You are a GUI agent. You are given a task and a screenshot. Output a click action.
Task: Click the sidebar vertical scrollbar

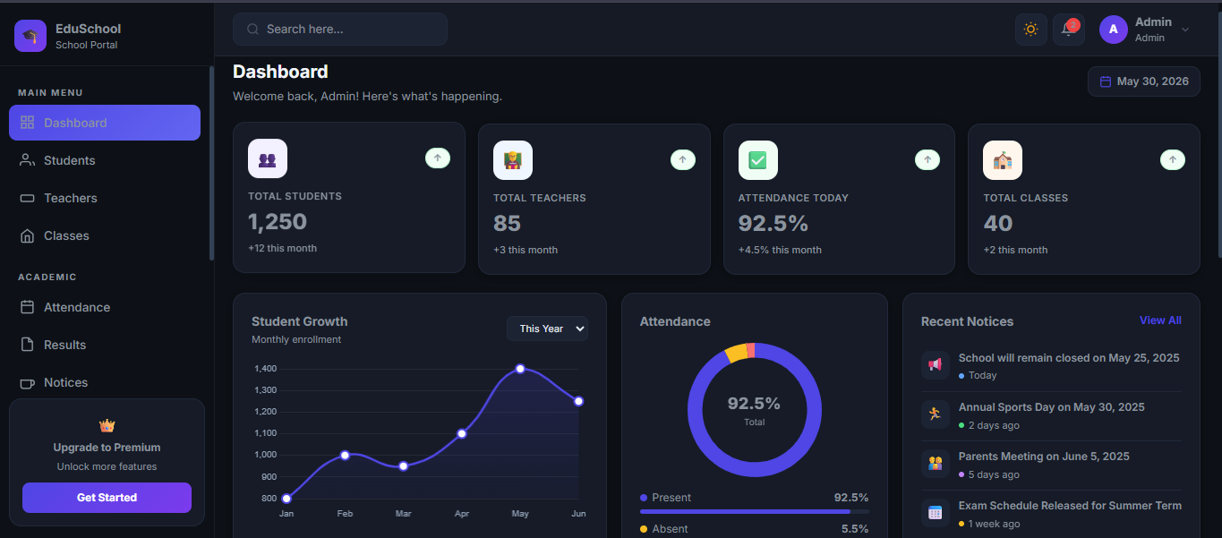click(211, 163)
